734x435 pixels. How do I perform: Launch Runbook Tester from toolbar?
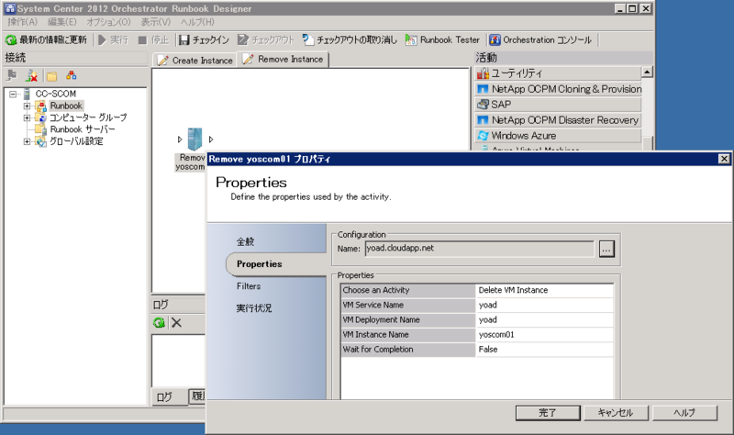pos(442,40)
